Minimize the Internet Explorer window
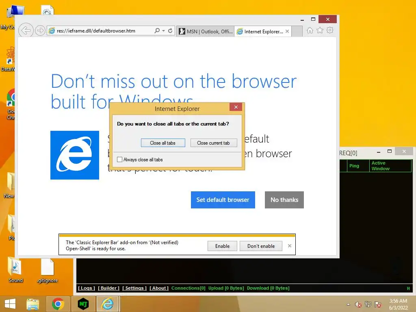Image resolution: width=416 pixels, height=312 pixels. click(x=302, y=20)
